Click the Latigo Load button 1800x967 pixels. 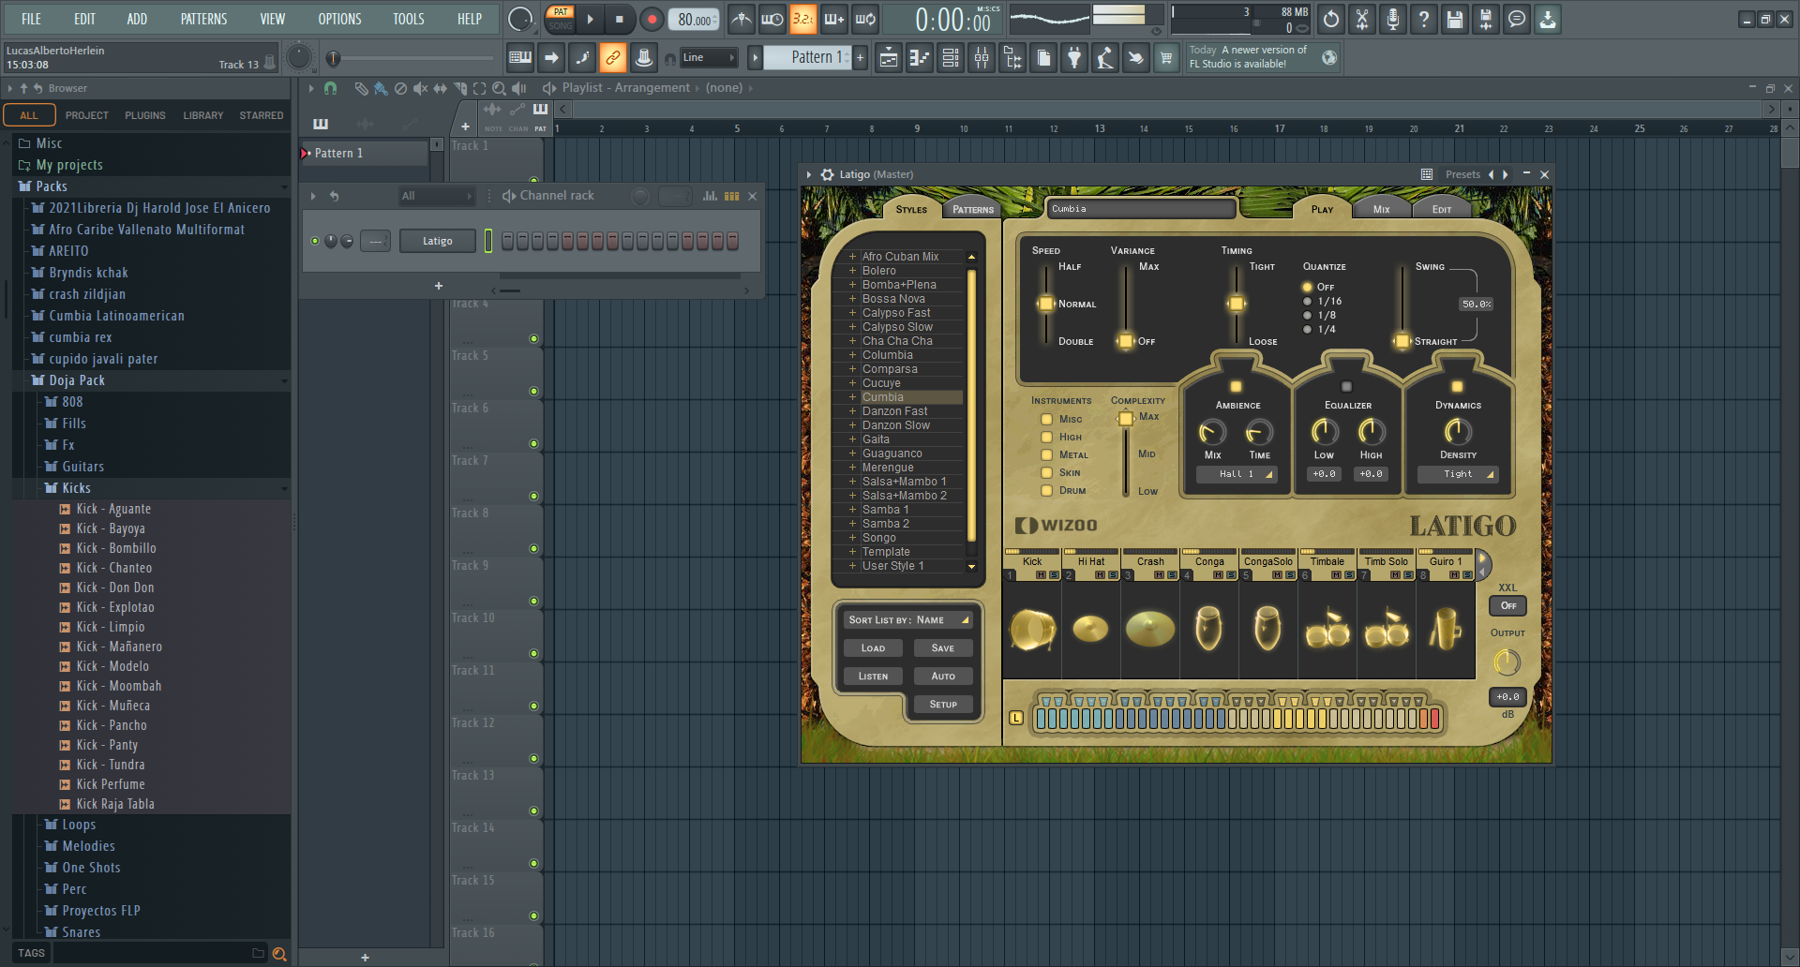pos(873,648)
